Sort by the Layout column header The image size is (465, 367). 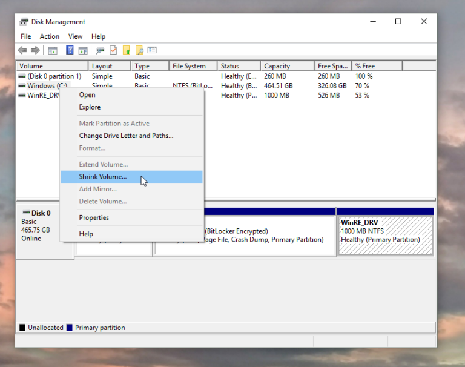pyautogui.click(x=110, y=66)
